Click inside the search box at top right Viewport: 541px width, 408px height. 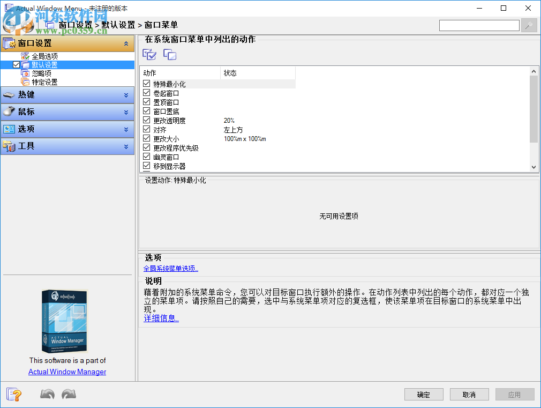(x=479, y=25)
